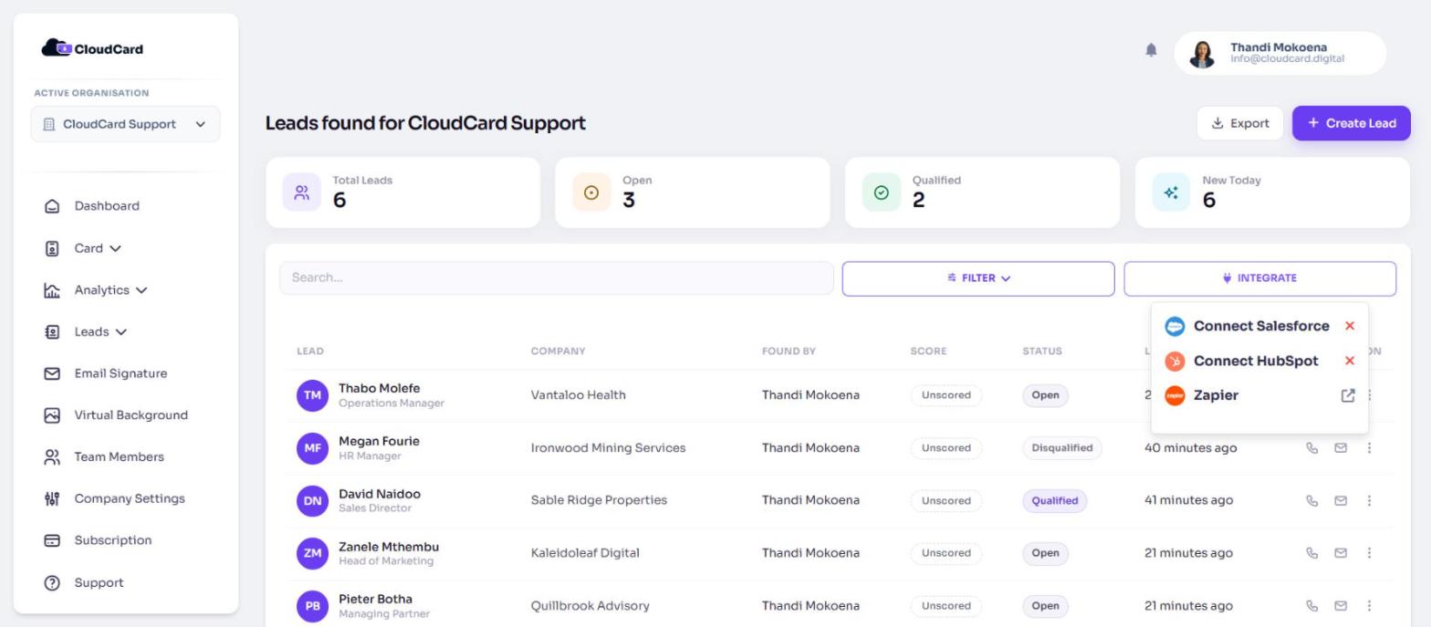Click the HubSpot logo icon
This screenshot has height=627, width=1431.
point(1175,361)
